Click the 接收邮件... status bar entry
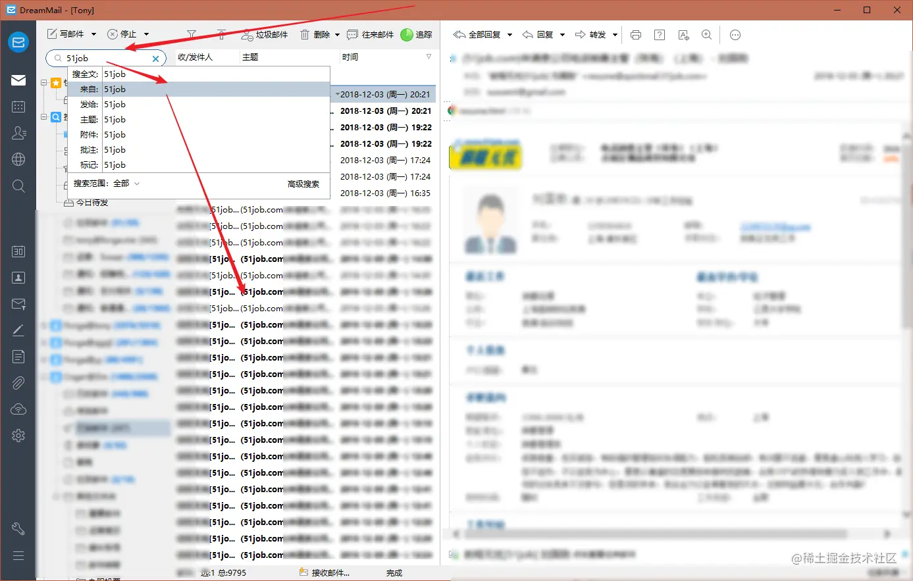The height and width of the screenshot is (581, 913). pyautogui.click(x=325, y=572)
